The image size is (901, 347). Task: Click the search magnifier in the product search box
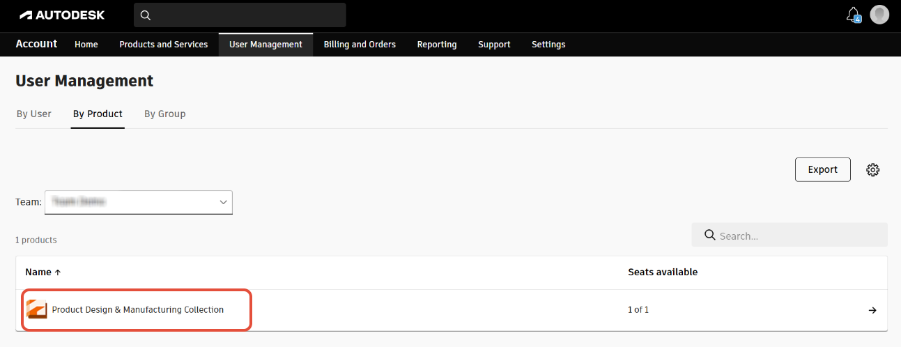[710, 235]
